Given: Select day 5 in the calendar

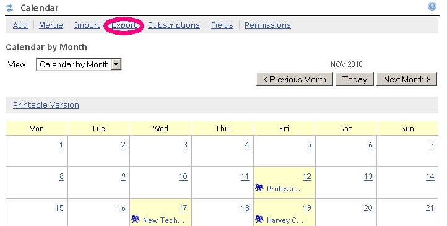Looking at the screenshot, I should (309, 145).
